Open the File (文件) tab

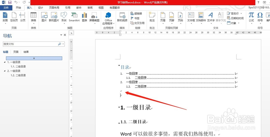tap(6, 8)
